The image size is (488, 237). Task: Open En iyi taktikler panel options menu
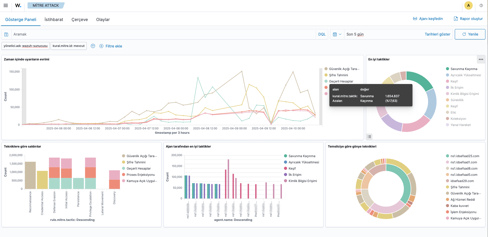(481, 59)
